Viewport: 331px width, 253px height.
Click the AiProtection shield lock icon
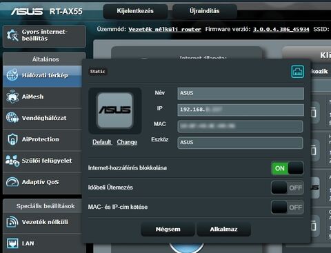12,139
